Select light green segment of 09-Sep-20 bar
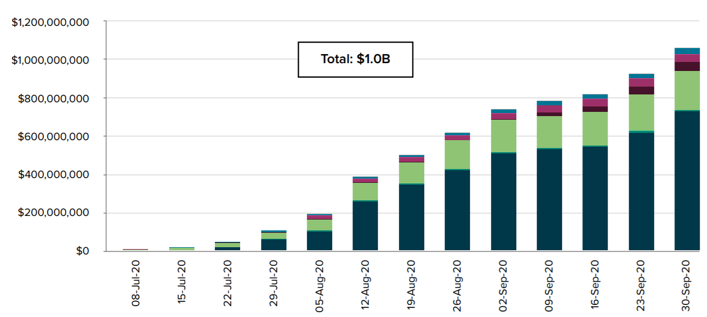 pos(549,132)
